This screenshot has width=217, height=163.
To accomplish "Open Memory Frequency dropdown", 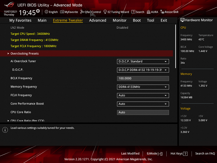I will coord(143,87).
